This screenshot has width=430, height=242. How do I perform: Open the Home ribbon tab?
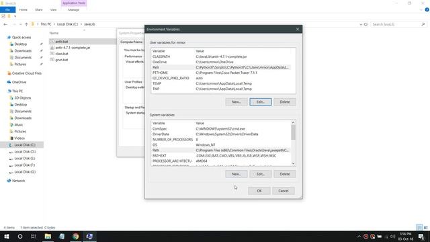[24, 9]
